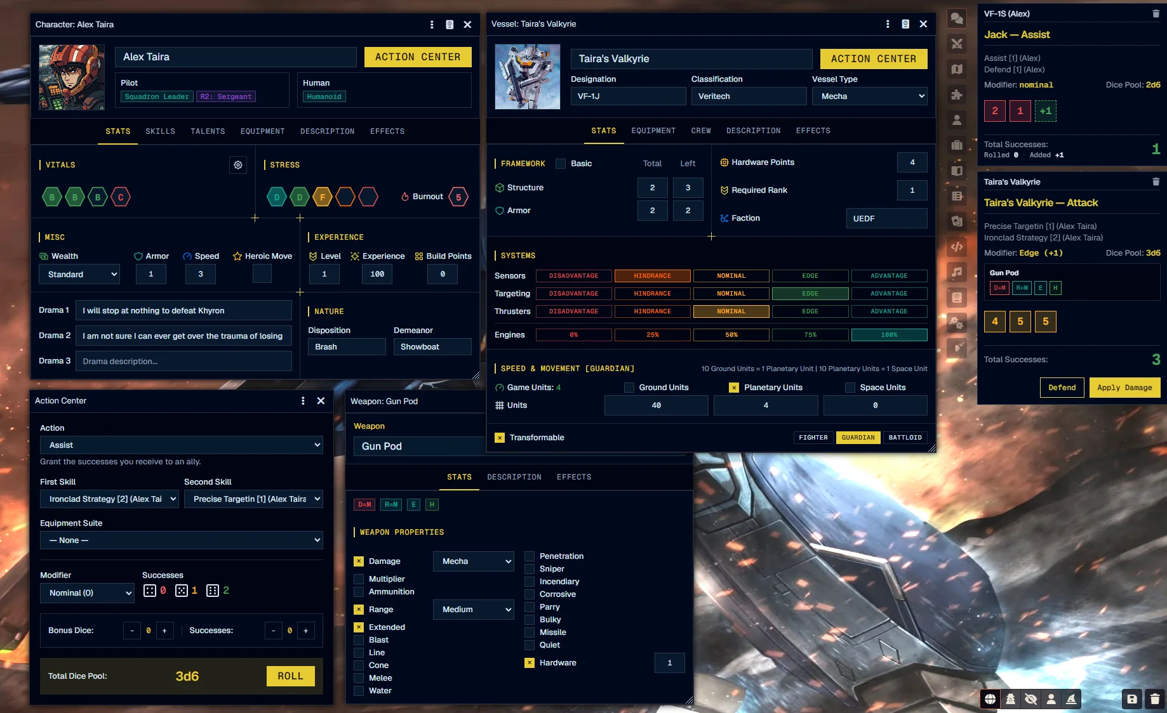
Task: Uncheck the Transformable checkbox
Action: [x=500, y=438]
